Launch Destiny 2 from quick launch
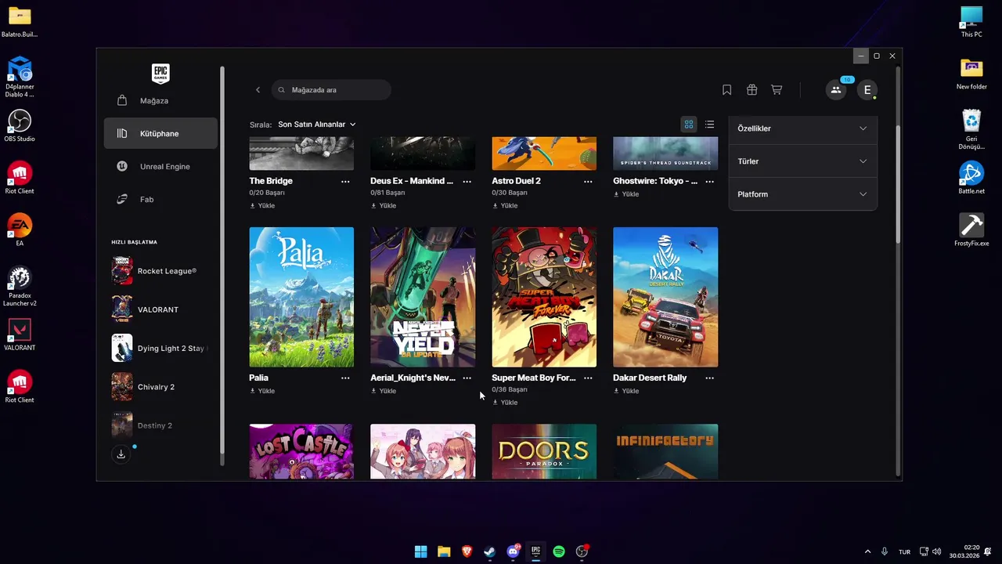Screen dimensions: 1002x564 point(160,425)
